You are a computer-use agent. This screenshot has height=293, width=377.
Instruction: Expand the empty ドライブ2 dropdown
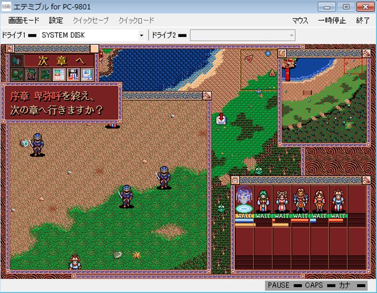point(291,36)
